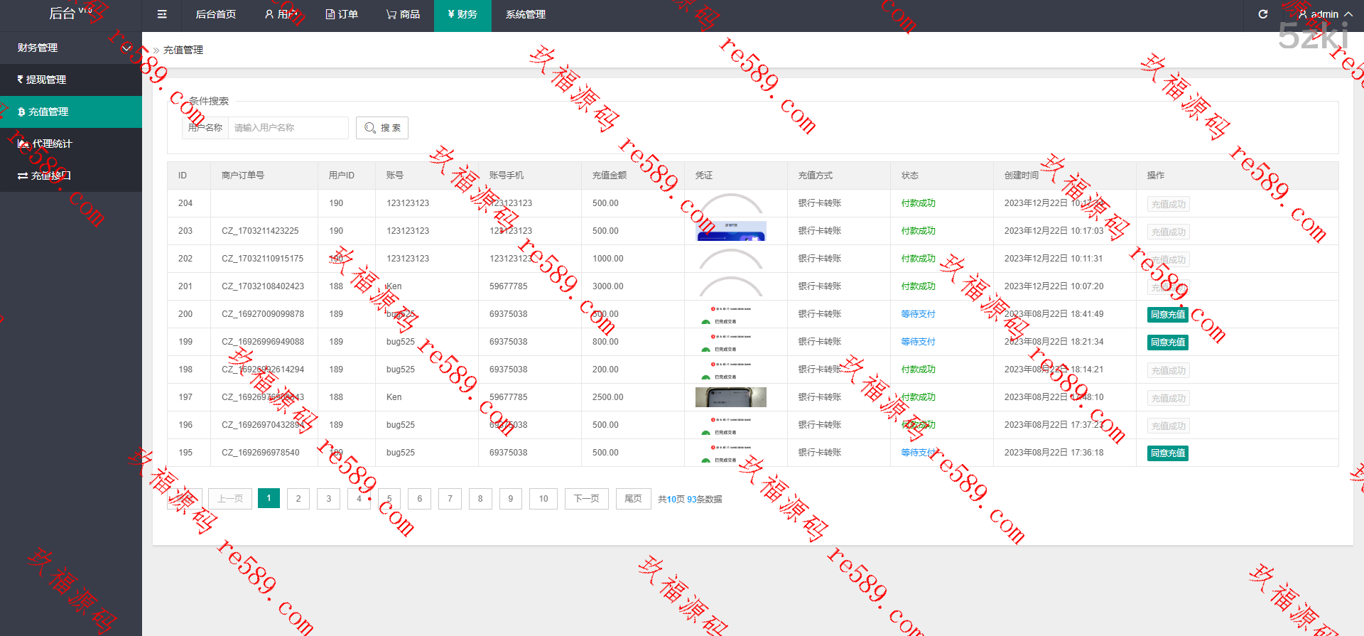Open the 商品 products menu
The width and height of the screenshot is (1364, 636).
[403, 14]
